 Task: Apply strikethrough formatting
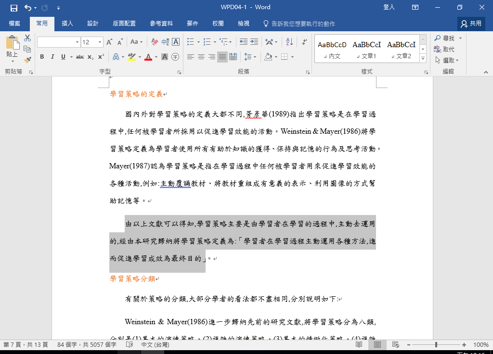80,57
